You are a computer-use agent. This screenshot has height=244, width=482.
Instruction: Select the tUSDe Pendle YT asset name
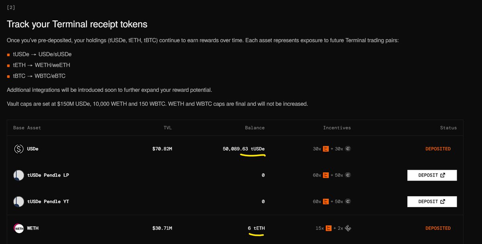(x=48, y=201)
